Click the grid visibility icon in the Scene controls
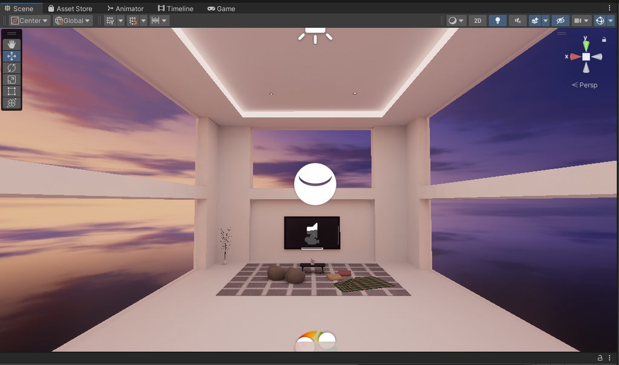This screenshot has height=365, width=619. (110, 20)
